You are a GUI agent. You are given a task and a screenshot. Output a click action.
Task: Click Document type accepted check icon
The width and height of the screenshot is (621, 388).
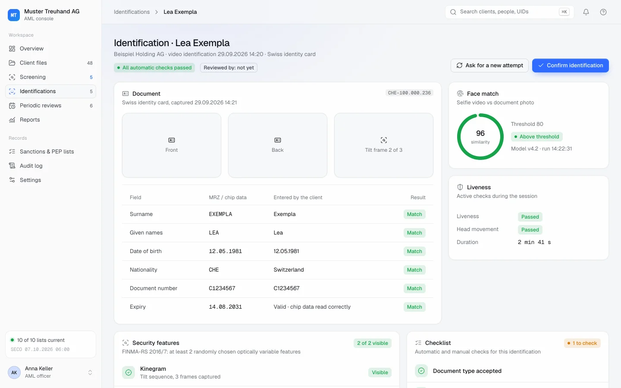(421, 371)
